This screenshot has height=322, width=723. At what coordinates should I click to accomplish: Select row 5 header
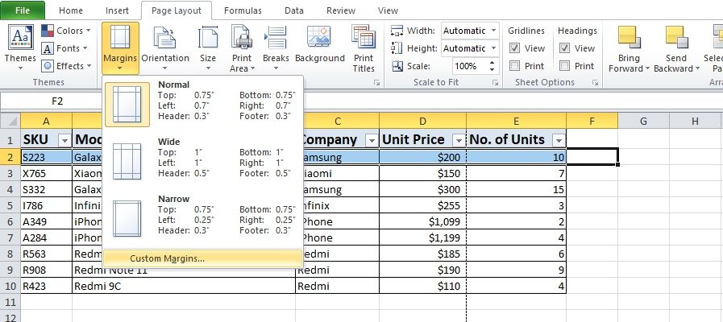[x=10, y=205]
